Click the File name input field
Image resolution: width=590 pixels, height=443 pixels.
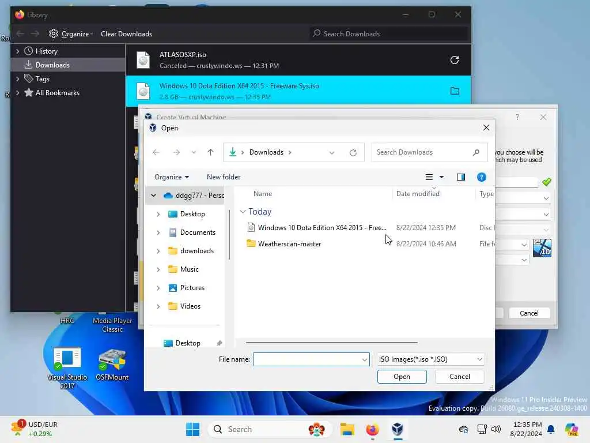click(x=307, y=359)
